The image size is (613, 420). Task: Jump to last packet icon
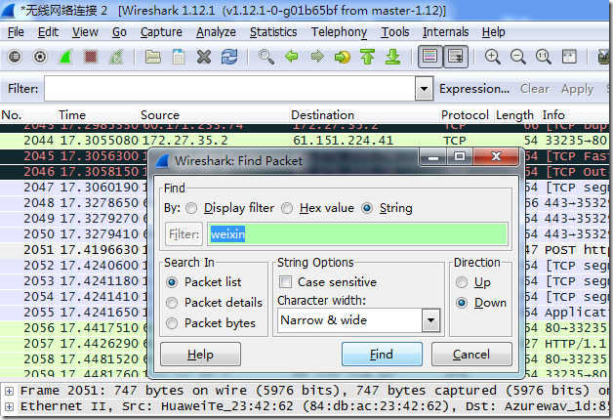(393, 57)
